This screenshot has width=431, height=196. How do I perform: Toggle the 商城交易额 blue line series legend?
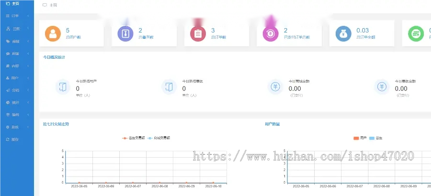click(x=159, y=138)
